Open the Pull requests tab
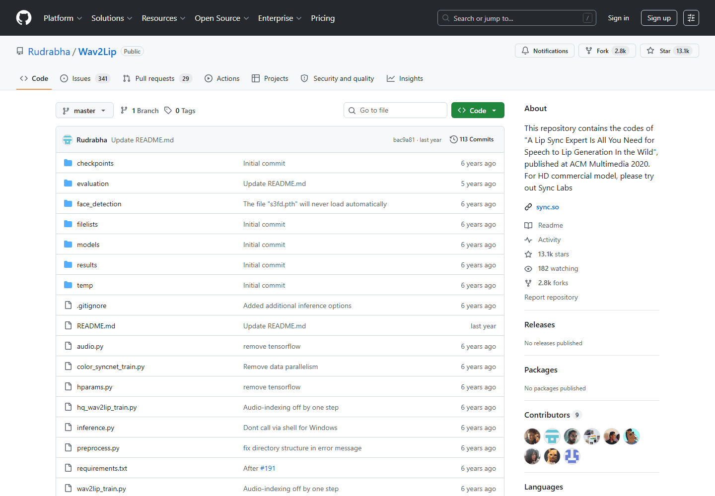 (157, 78)
